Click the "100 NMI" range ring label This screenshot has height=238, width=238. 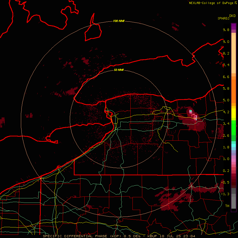pyautogui.click(x=119, y=21)
